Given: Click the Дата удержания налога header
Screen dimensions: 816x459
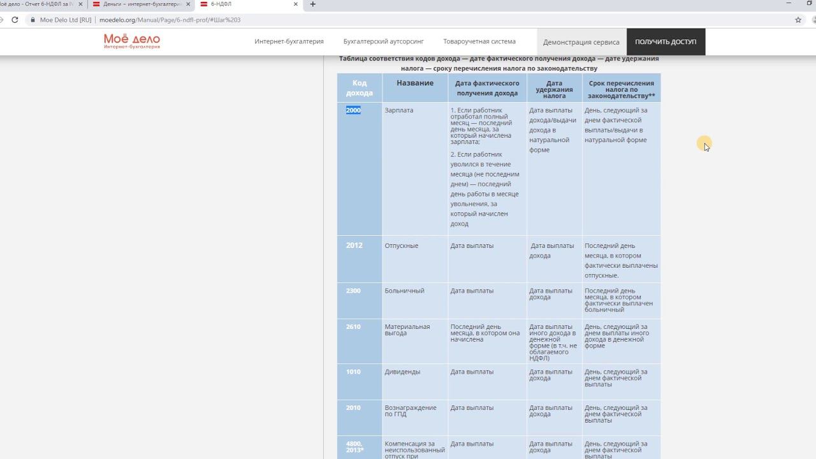Looking at the screenshot, I should (x=554, y=89).
